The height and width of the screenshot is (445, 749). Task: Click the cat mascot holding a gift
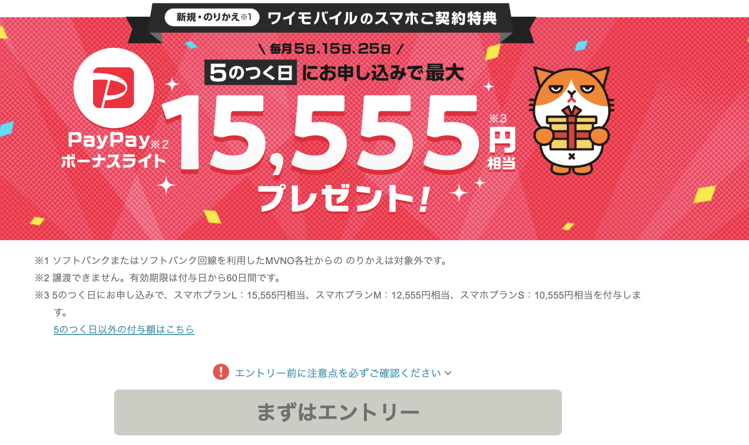point(572,121)
